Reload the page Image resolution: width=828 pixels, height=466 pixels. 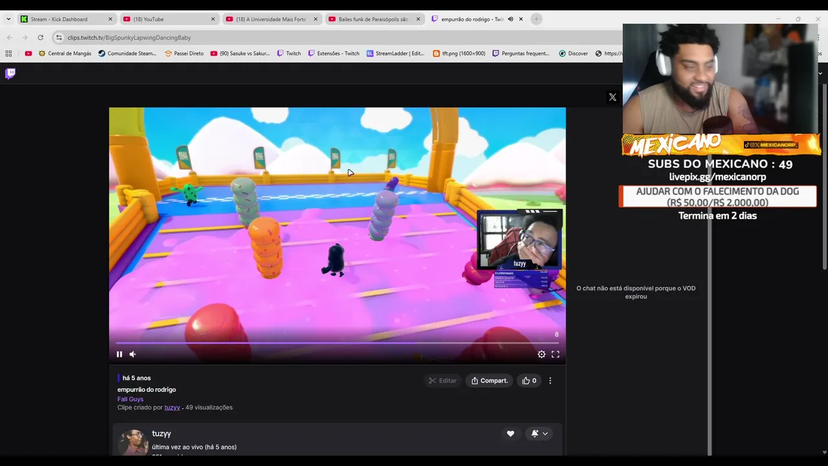[41, 38]
